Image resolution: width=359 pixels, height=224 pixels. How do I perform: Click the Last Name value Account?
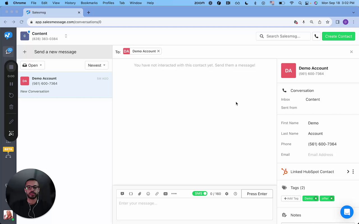(x=315, y=134)
